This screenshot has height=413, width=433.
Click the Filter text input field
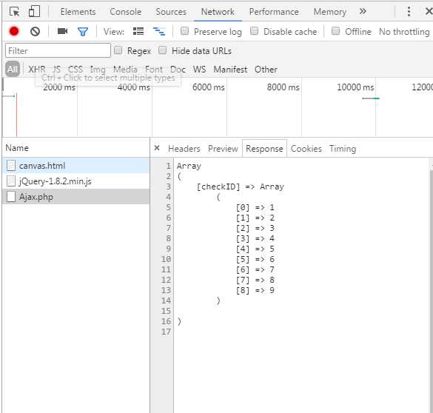(x=58, y=50)
